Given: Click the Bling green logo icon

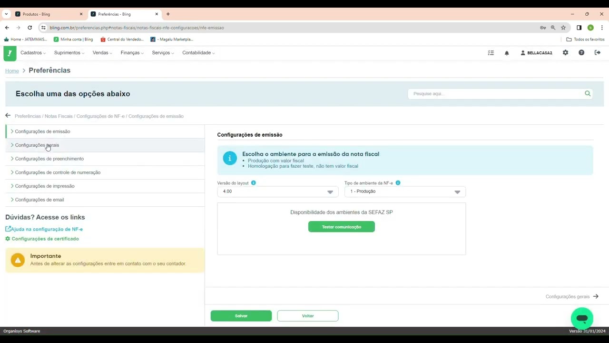Looking at the screenshot, I should 10,53.
